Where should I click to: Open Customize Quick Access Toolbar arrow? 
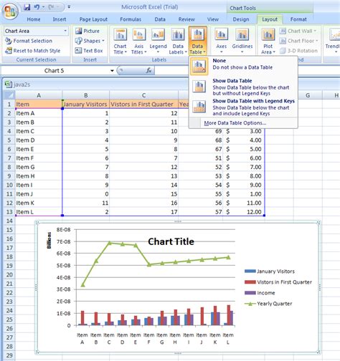(69, 7)
